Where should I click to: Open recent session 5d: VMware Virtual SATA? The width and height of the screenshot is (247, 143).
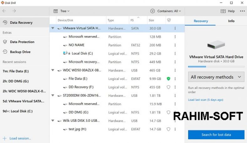tap(23, 101)
